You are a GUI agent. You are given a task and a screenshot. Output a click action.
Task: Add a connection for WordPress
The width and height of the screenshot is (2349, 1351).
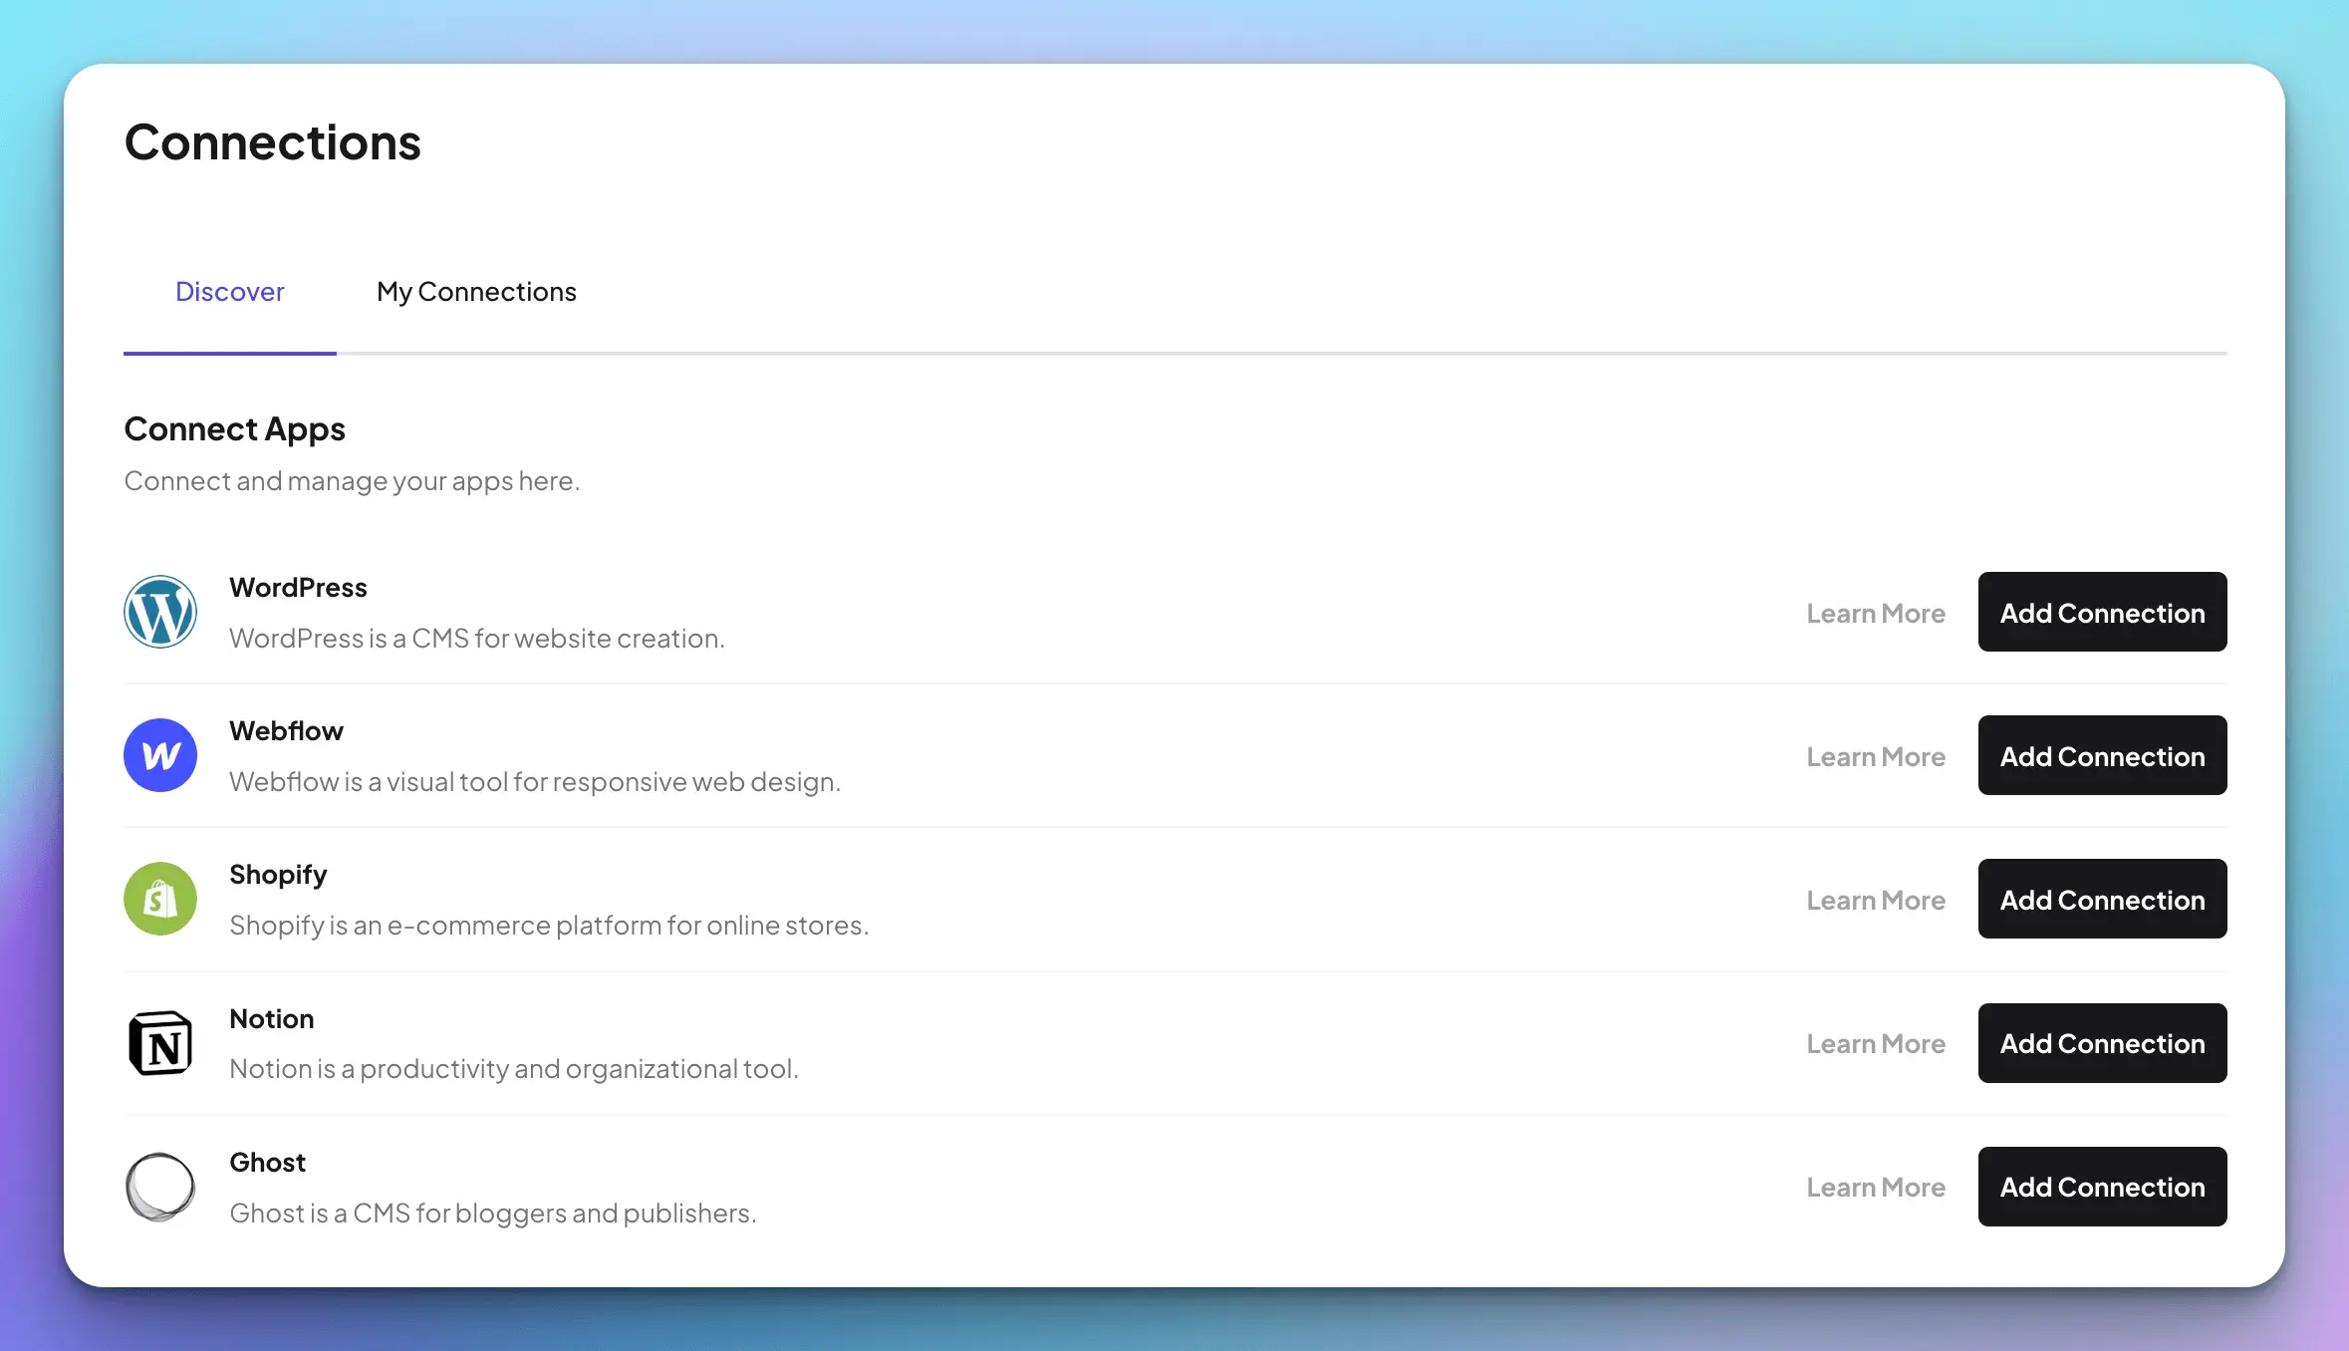pyautogui.click(x=2102, y=612)
